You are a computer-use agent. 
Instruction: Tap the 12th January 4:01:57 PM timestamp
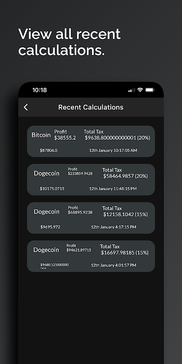(113, 265)
